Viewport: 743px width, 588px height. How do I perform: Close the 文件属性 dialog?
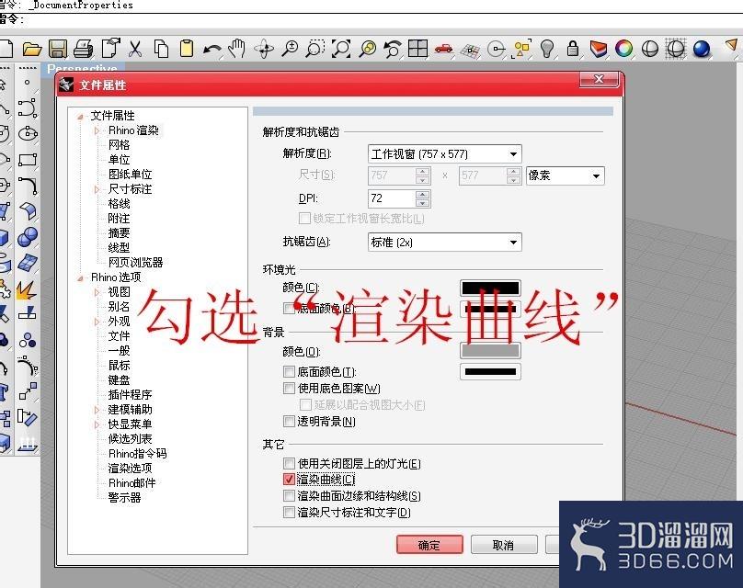pos(599,80)
